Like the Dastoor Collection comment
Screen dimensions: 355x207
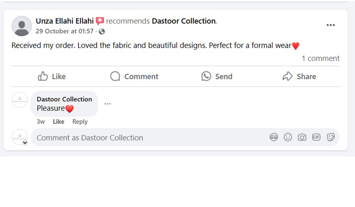pyautogui.click(x=58, y=122)
